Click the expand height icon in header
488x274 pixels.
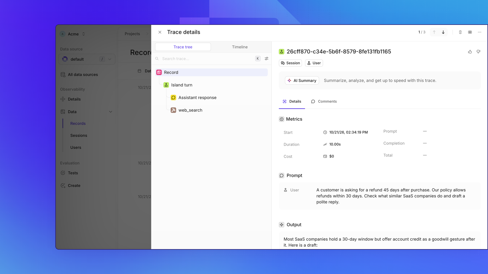(460, 32)
